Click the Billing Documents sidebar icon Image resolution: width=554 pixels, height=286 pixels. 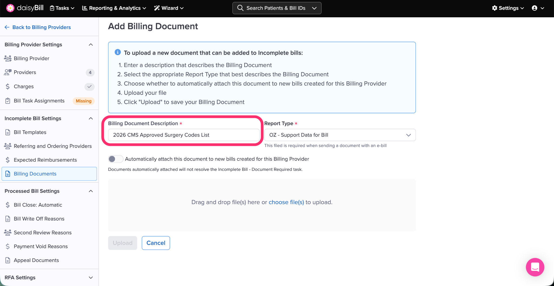click(x=8, y=174)
